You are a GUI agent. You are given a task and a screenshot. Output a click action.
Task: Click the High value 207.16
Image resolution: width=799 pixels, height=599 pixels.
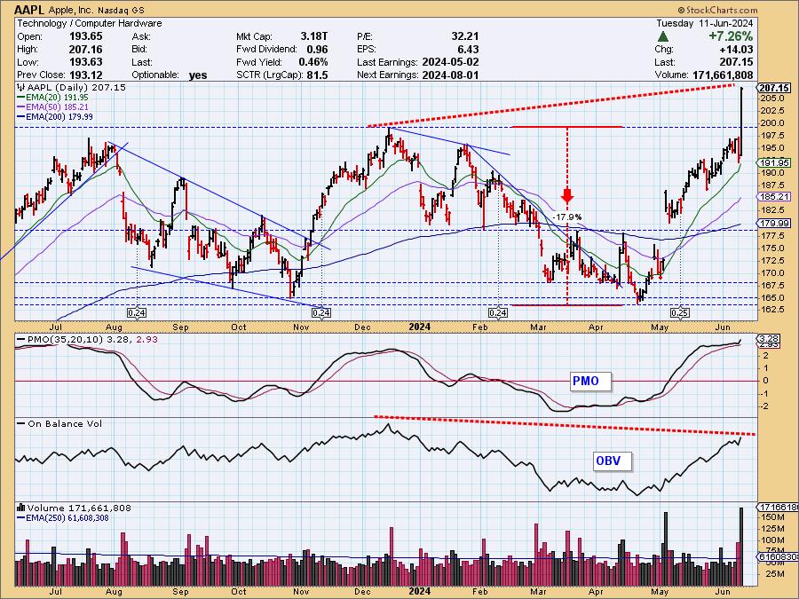[85, 49]
